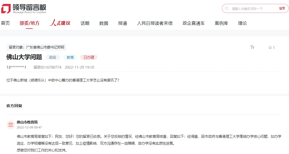Click the 官方回复 heading

pos(14,106)
